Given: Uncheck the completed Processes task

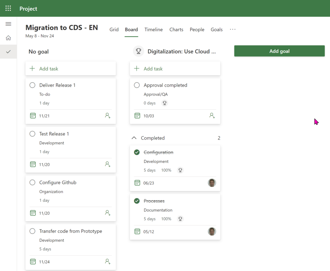Looking at the screenshot, I should click(137, 201).
